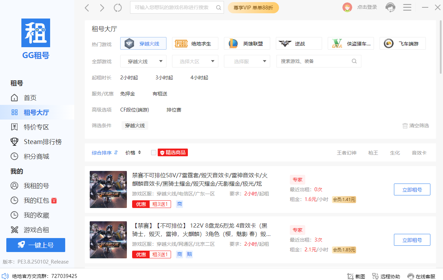Click 清空筛选 to clear all filters

click(x=416, y=125)
